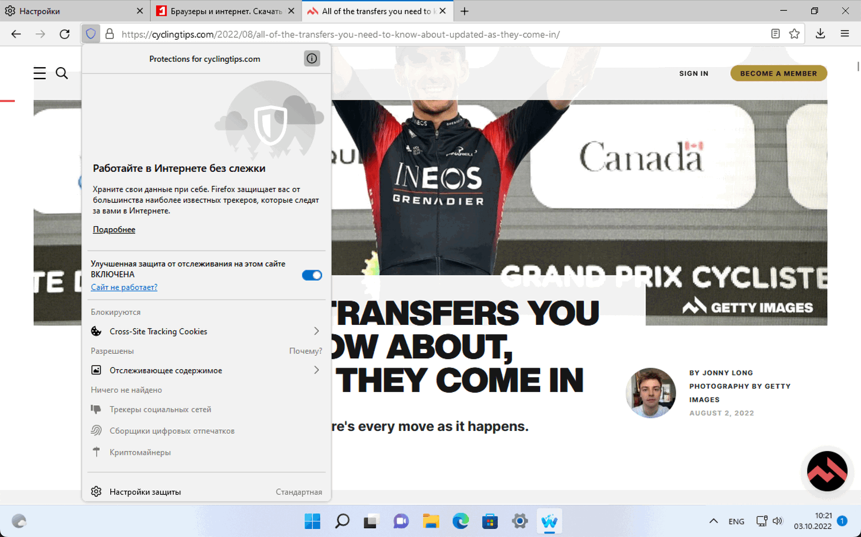Click the Подробнее link
861x537 pixels.
tap(114, 229)
